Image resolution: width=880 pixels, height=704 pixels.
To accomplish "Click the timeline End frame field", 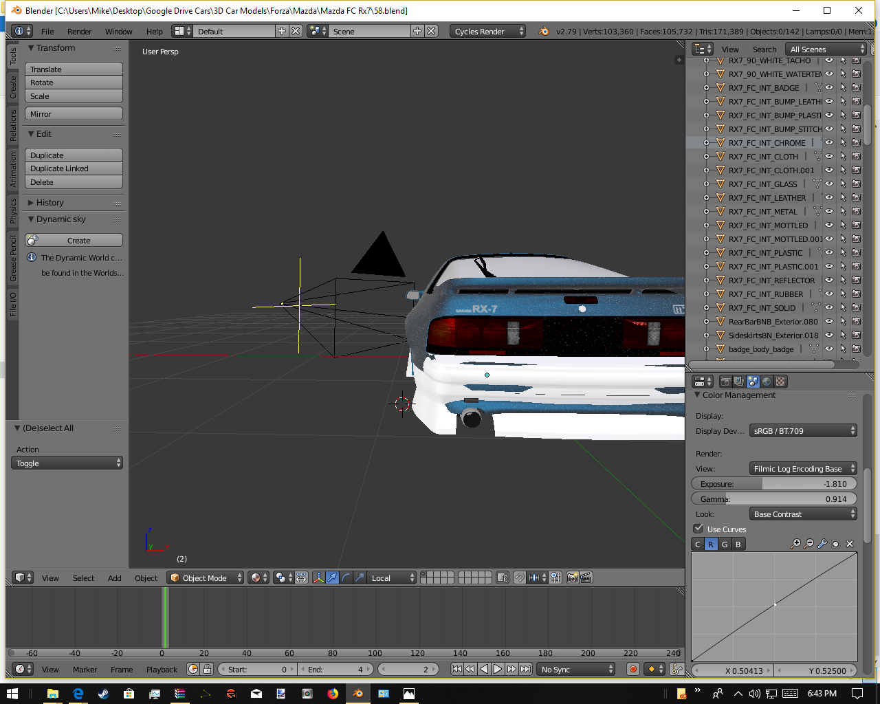I will point(336,669).
